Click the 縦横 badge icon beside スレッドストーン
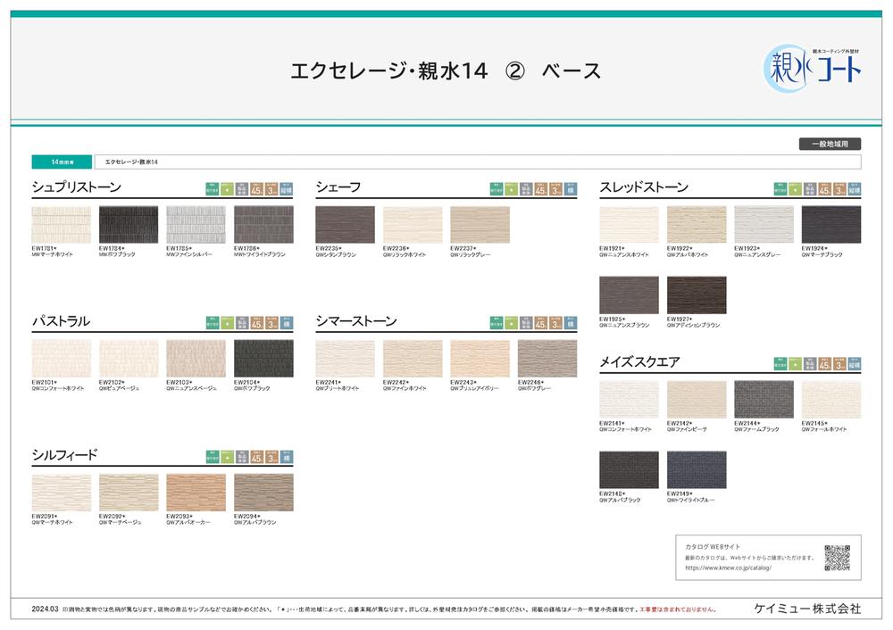893x630 pixels. click(x=855, y=188)
